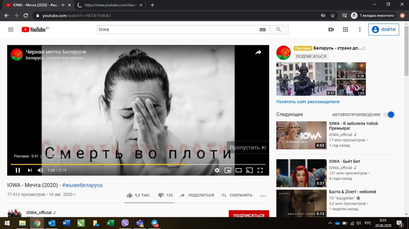This screenshot has width=409, height=229.
Task: Open IOWA Я заболела тобой thumbnail
Action: pyautogui.click(x=301, y=135)
